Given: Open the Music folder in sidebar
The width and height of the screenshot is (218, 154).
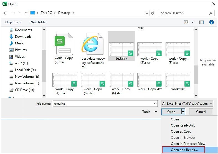Looking at the screenshot, I should click(x=19, y=43).
